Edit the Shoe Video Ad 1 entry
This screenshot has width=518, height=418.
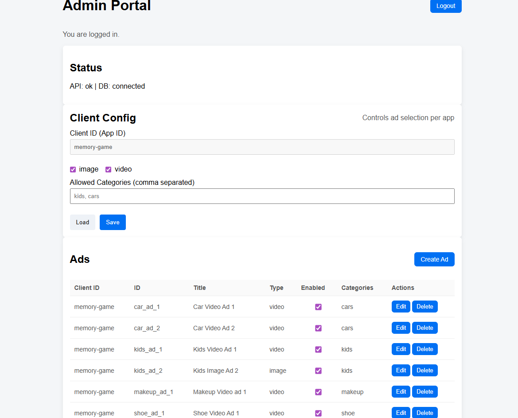(401, 413)
